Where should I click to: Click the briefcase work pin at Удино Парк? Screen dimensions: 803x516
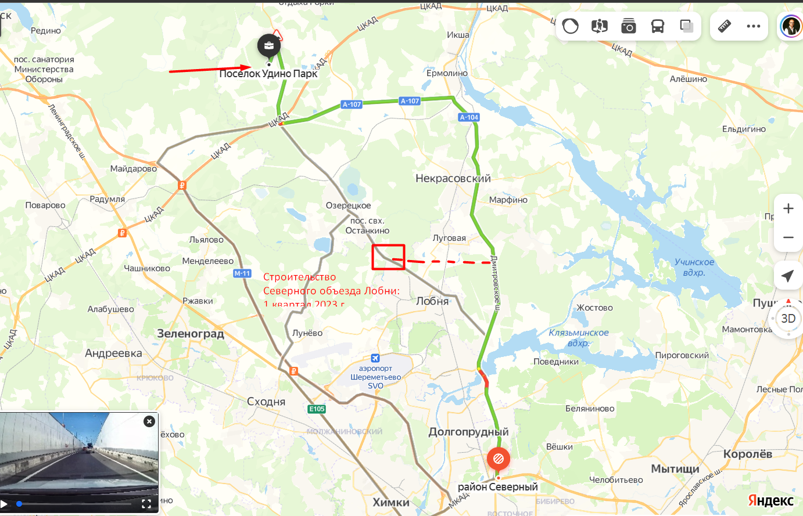pos(269,45)
